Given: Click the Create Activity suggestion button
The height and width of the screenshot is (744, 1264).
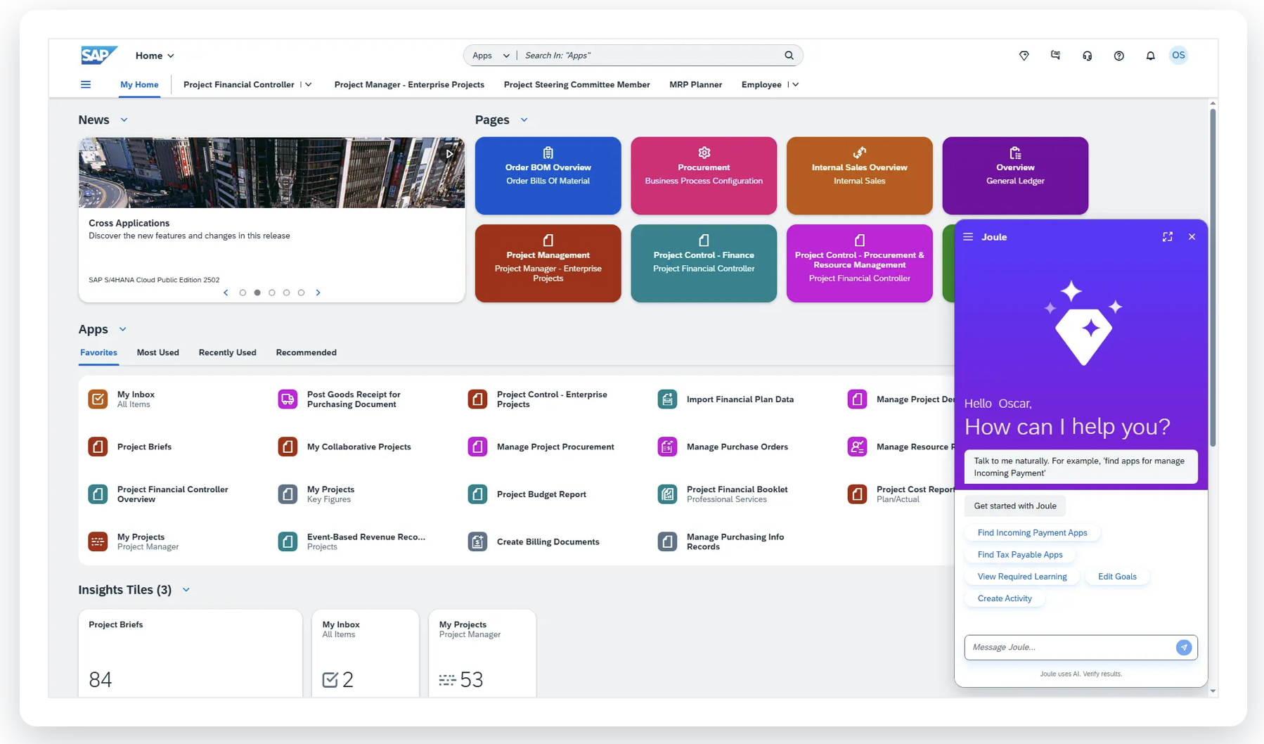Looking at the screenshot, I should pyautogui.click(x=1005, y=598).
